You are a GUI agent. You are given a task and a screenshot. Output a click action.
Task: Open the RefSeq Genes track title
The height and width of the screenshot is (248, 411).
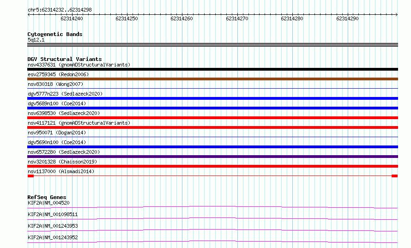pyautogui.click(x=47, y=197)
